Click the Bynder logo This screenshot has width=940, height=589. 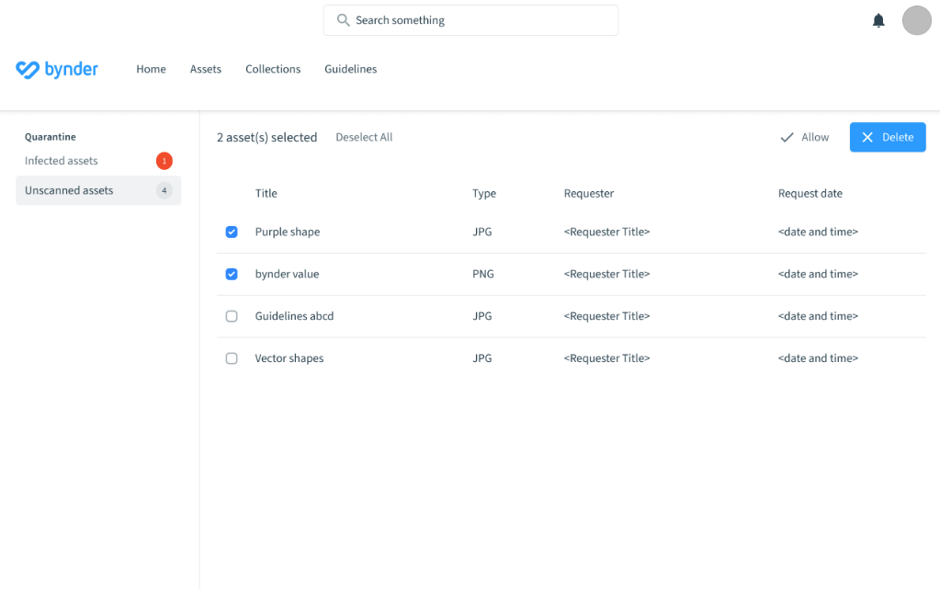click(57, 69)
